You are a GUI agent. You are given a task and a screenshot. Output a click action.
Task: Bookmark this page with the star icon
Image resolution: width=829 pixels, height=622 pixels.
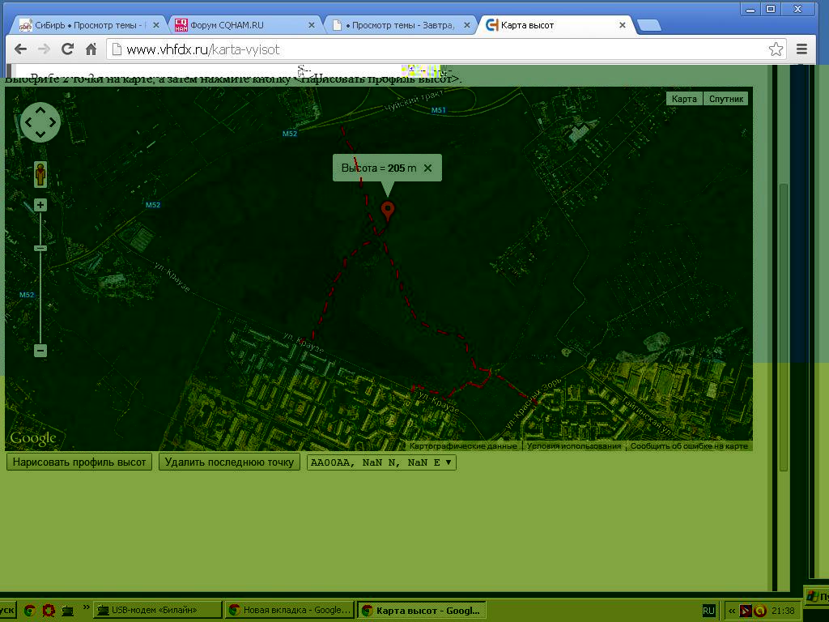[776, 49]
